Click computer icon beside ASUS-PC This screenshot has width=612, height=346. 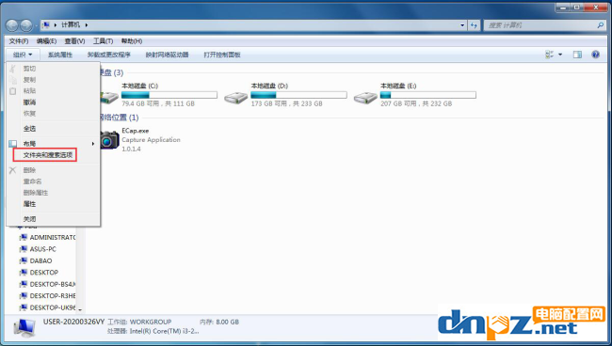click(23, 249)
